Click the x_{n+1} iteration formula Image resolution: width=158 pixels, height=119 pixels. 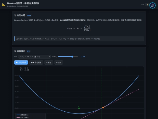pos(79,28)
